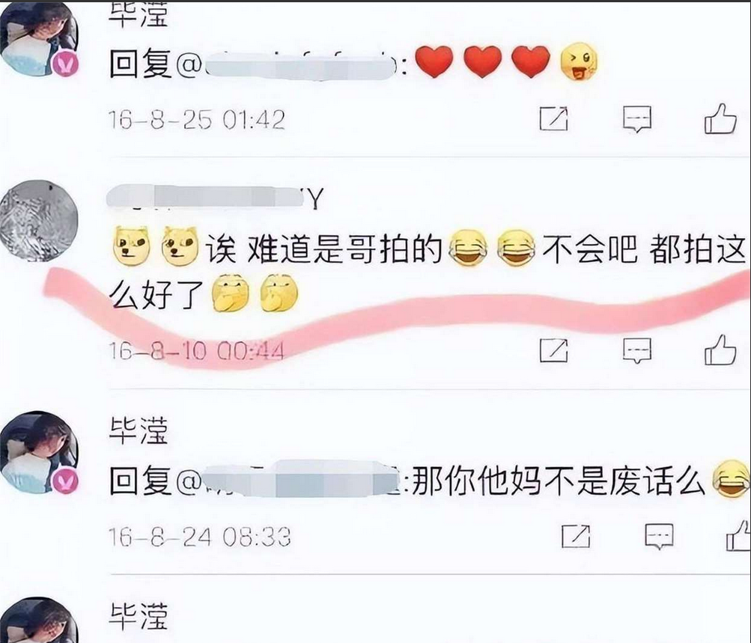This screenshot has height=643, width=751.
Task: Like the 16-8-10 00:44 comment
Action: (x=720, y=350)
